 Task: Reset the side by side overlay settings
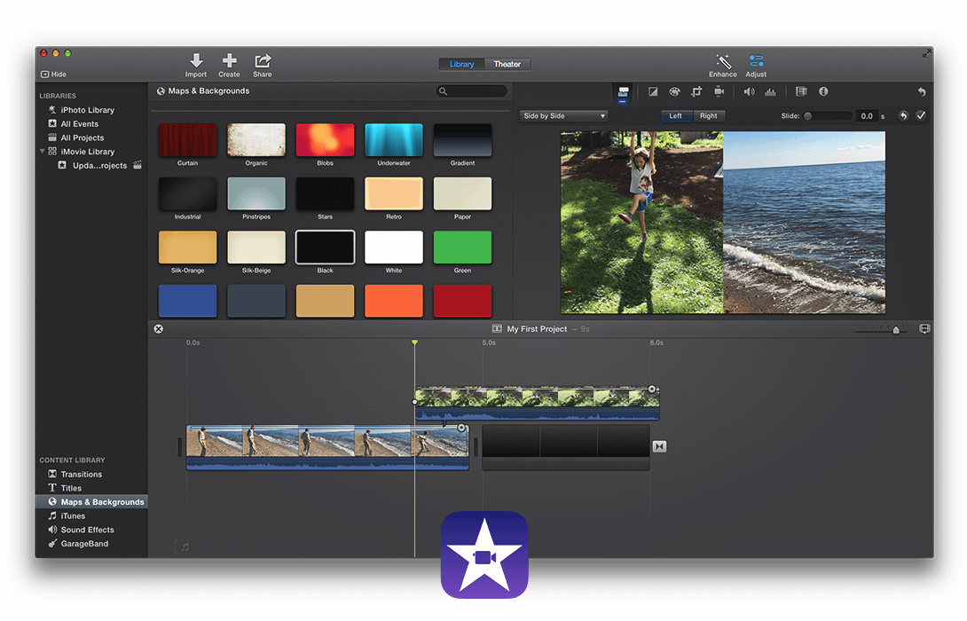[x=903, y=116]
